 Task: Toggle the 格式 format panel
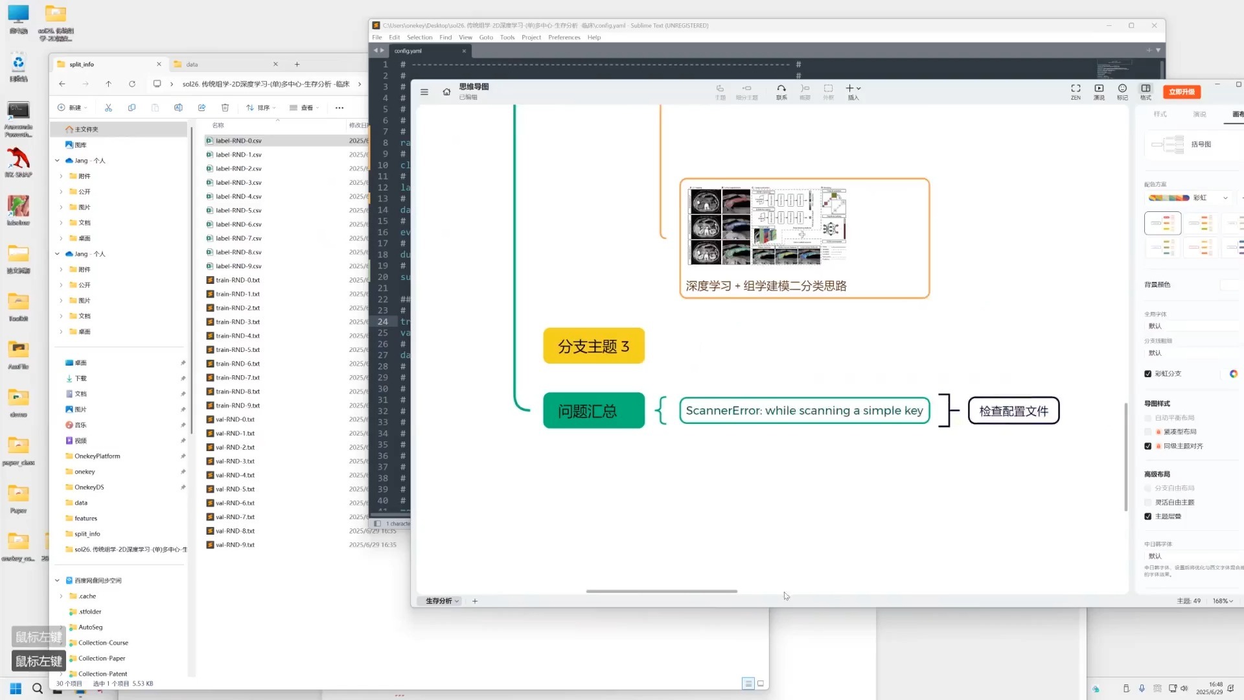tap(1146, 91)
